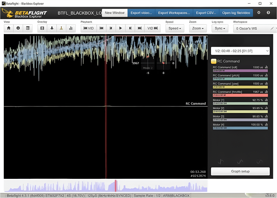This screenshot has height=198, width=277.
Task: Click the ARM|BLACKBOX status bar entry
Action: tap(176, 196)
